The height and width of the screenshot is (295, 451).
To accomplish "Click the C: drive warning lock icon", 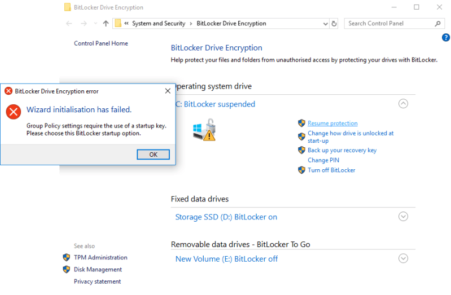I will (x=204, y=130).
